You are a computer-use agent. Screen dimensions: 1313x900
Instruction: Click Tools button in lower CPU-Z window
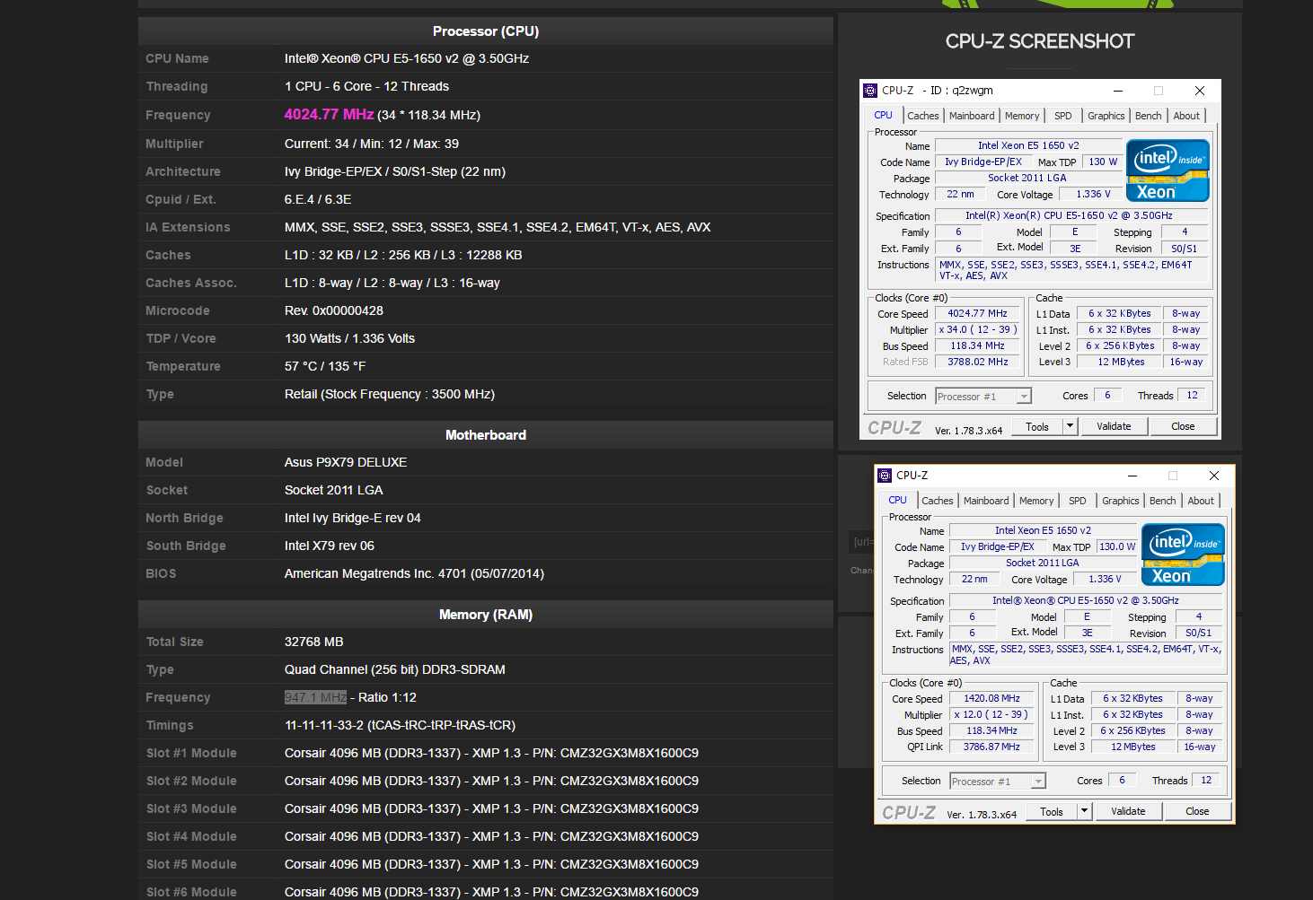1052,811
